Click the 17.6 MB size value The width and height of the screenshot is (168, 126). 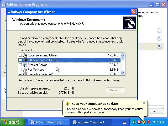click(x=113, y=55)
